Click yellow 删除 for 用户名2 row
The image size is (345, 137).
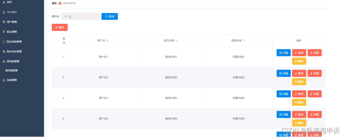pyautogui.click(x=299, y=82)
